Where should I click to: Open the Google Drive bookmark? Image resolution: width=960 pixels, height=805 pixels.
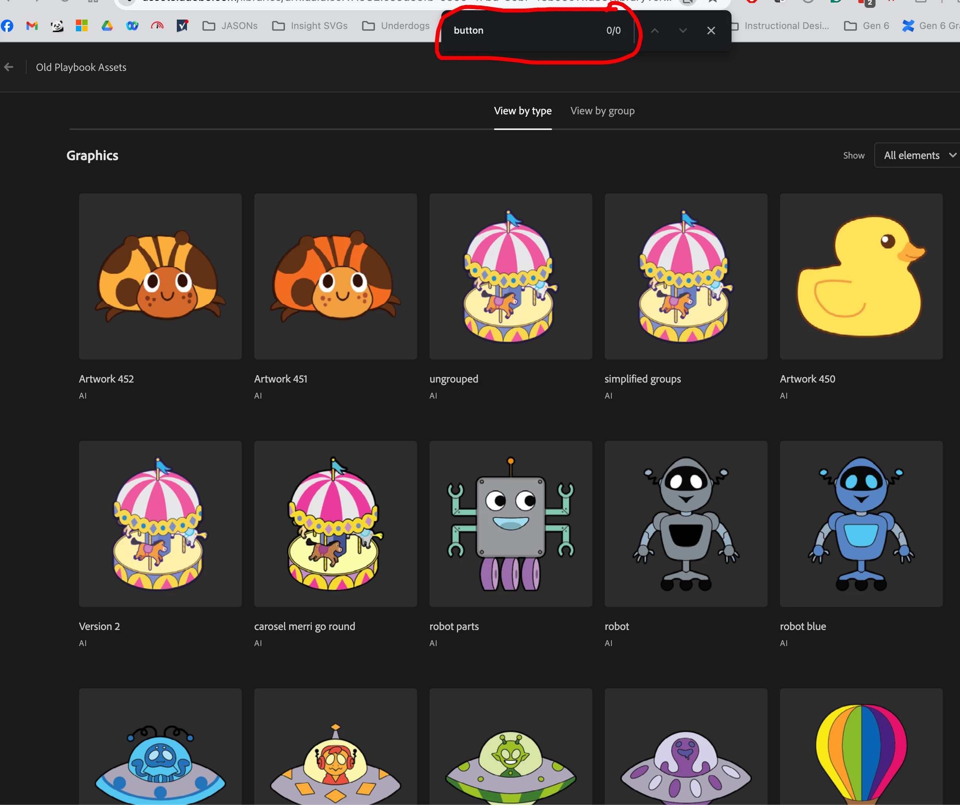click(107, 25)
